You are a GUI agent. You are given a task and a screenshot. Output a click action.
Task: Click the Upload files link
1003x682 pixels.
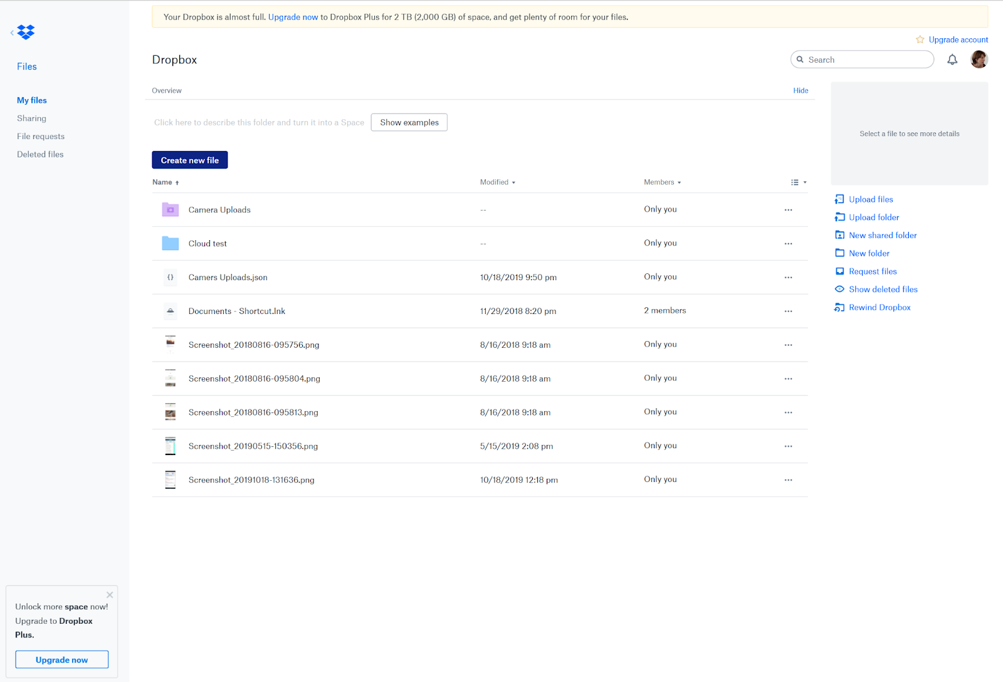[871, 199]
